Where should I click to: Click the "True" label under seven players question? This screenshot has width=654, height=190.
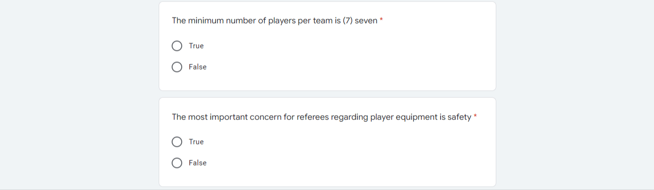coord(196,46)
